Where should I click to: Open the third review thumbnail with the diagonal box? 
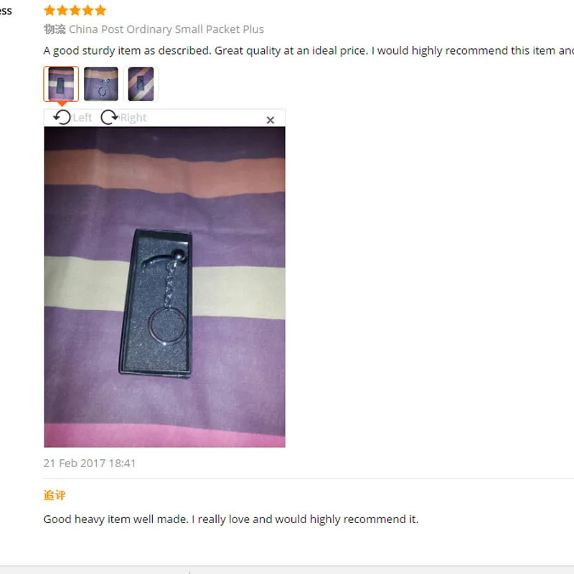[141, 84]
